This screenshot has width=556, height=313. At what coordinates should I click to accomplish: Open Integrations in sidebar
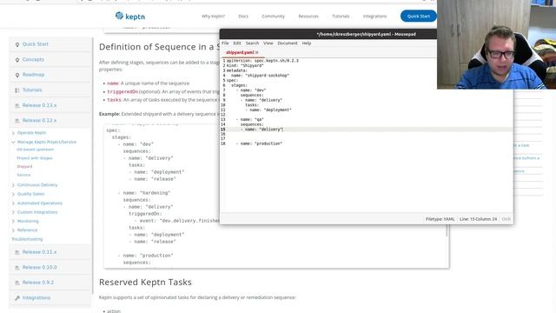[36, 297]
